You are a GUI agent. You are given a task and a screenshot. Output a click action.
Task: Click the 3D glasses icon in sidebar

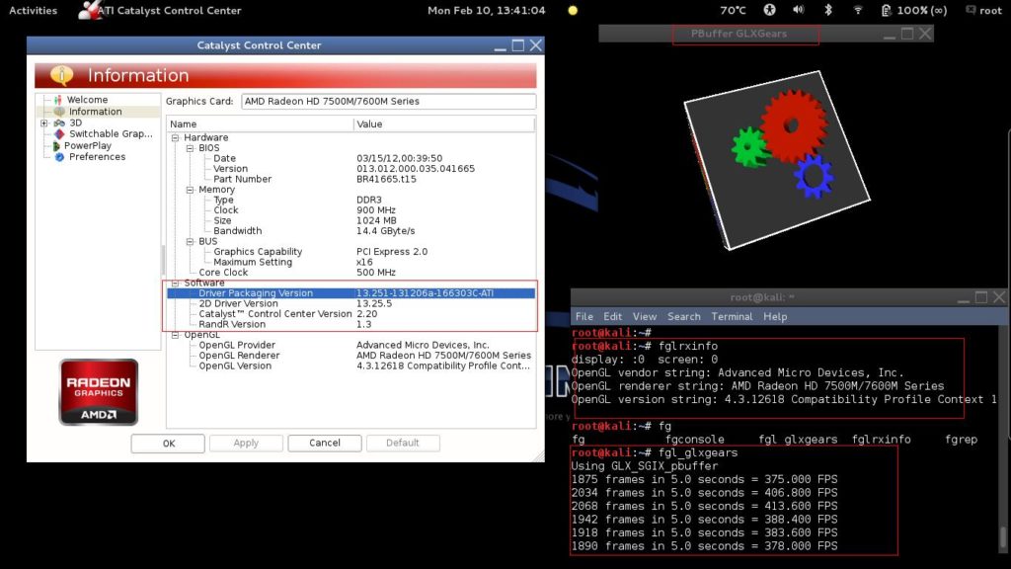point(59,122)
